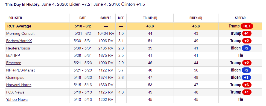The width and height of the screenshot is (266, 106).
Task: Open the Emerson poll link
Action: tap(14, 63)
